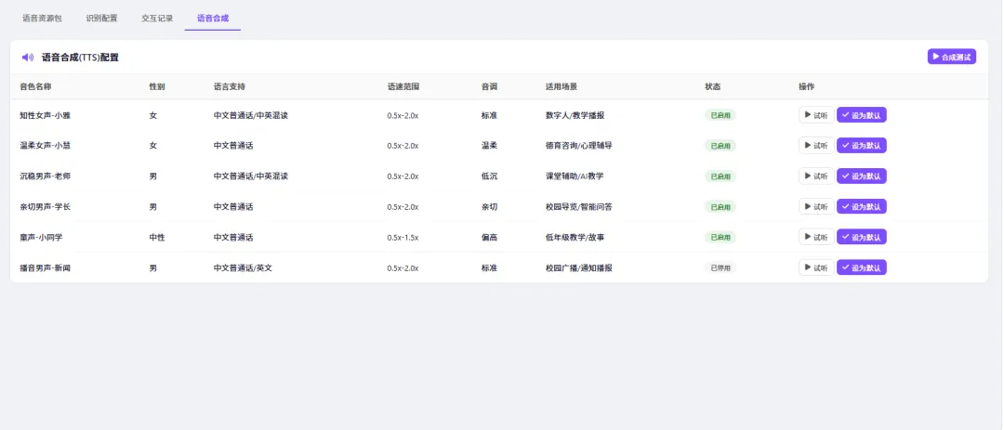Play 试听 preview for 沉稳男声-老师
The width and height of the screenshot is (1004, 430).
(816, 176)
